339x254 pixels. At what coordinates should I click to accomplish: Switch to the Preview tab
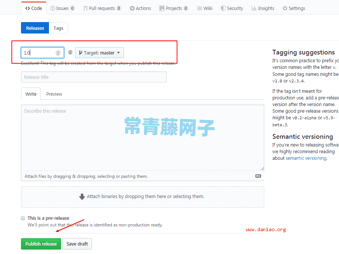click(54, 94)
